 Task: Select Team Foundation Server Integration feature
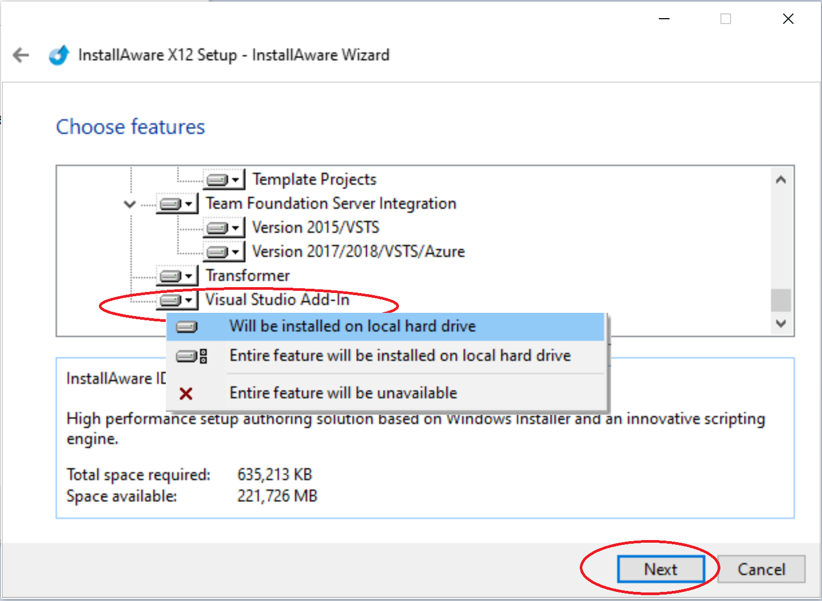point(331,203)
